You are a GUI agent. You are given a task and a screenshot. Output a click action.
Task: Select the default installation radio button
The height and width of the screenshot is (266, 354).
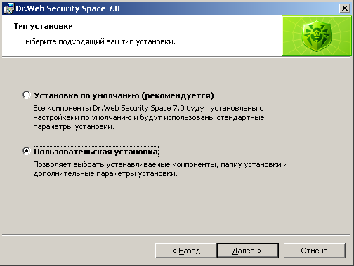point(27,95)
